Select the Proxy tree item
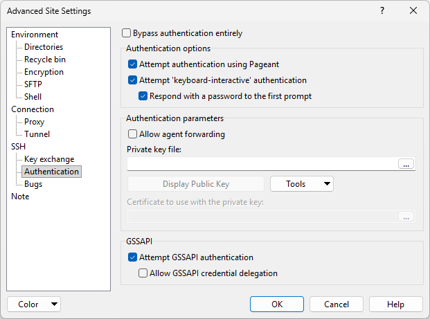 tap(35, 122)
